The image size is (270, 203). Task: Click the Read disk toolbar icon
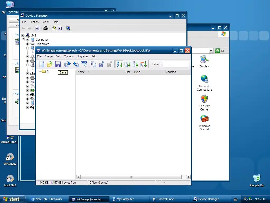[94, 64]
